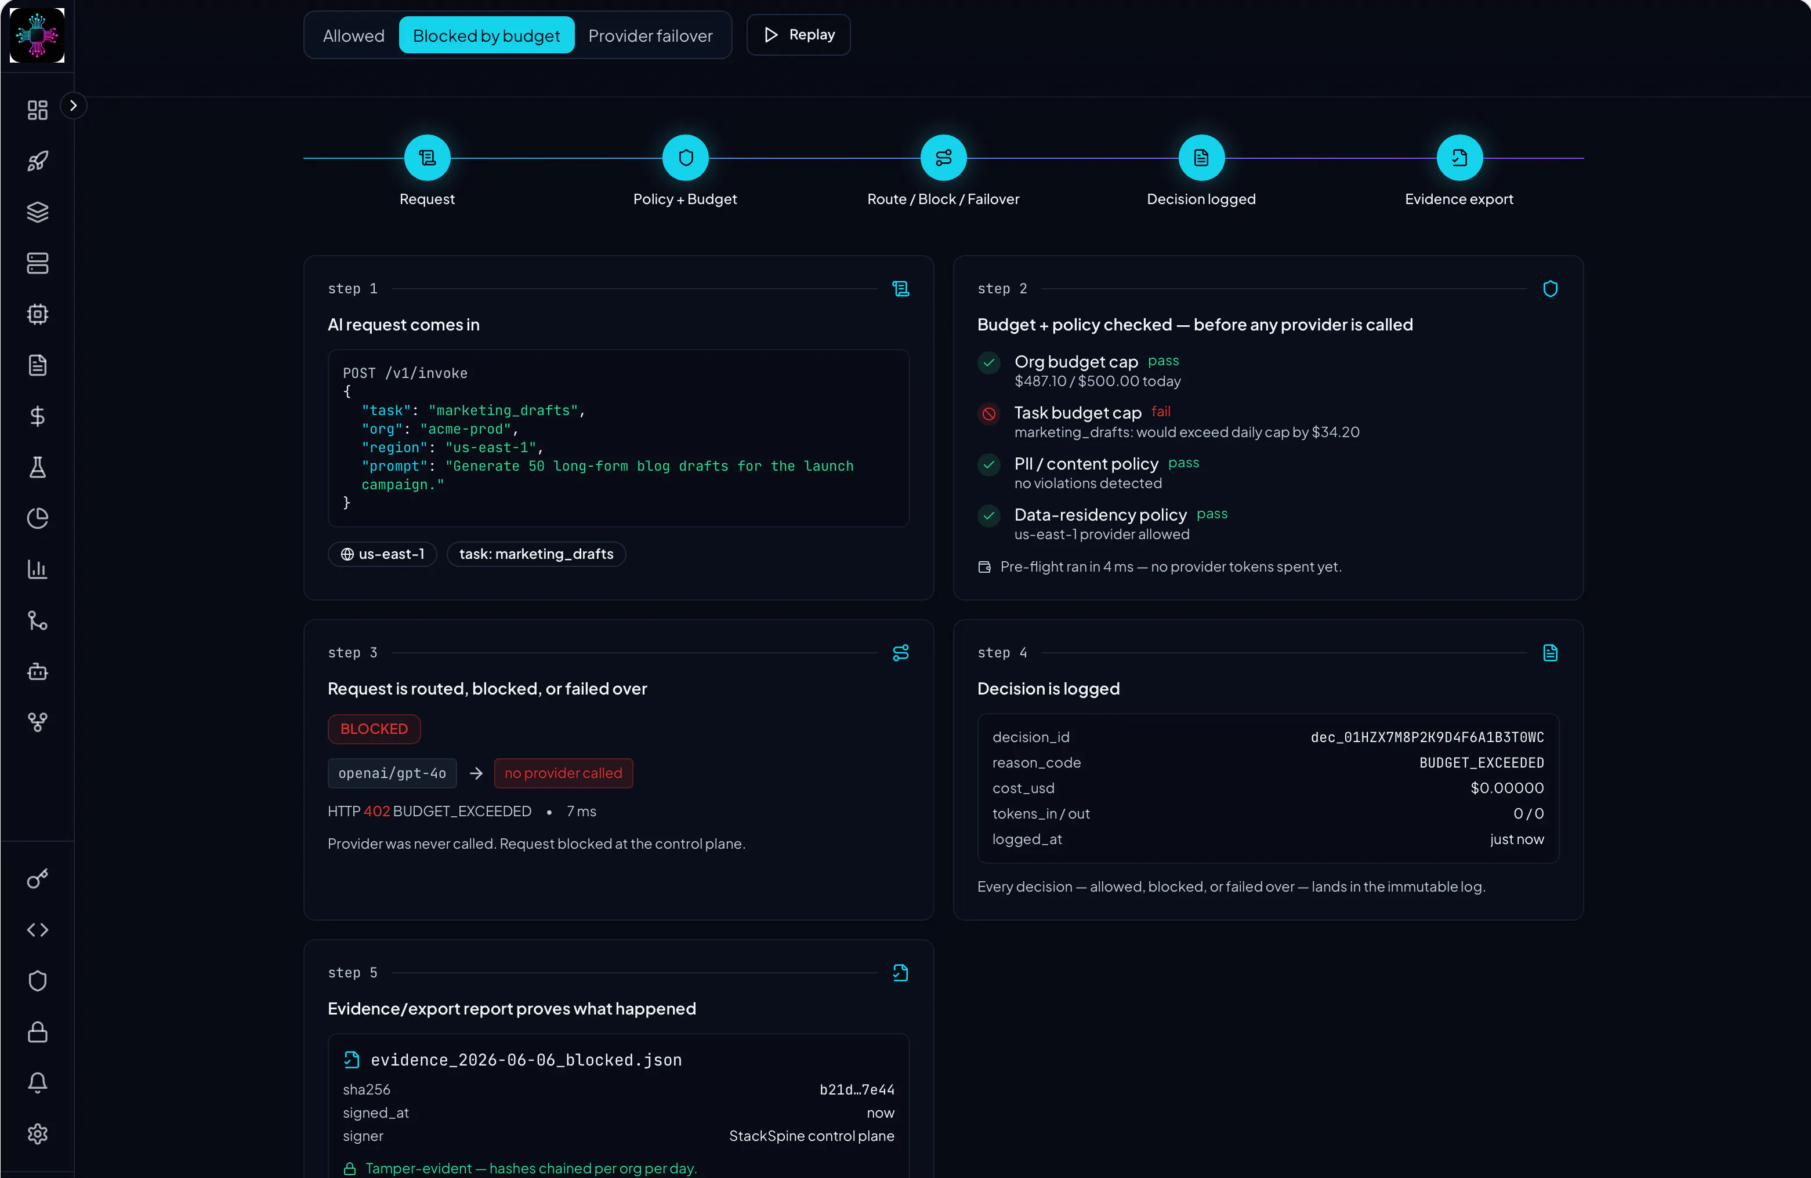This screenshot has height=1178, width=1811.
Task: Open the route path icon in sidebar
Action: point(37,620)
